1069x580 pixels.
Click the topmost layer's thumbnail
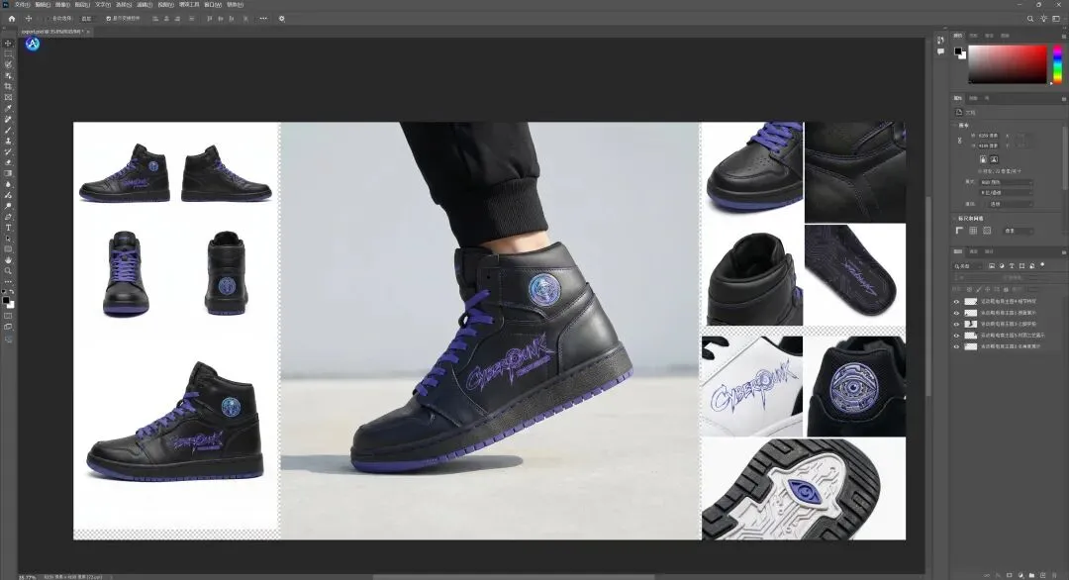[x=970, y=301]
